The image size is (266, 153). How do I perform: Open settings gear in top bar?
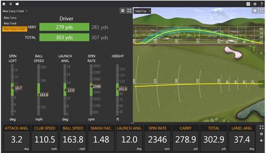pyautogui.click(x=255, y=4)
